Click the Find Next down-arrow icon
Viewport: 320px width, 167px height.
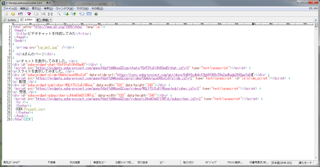tap(66, 14)
